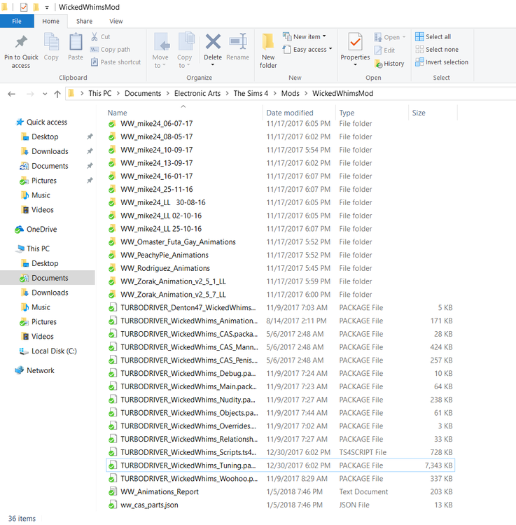
Task: Expand the Open button dropdown
Action: click(x=404, y=37)
